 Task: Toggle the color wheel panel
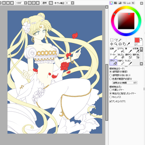(111, 3)
